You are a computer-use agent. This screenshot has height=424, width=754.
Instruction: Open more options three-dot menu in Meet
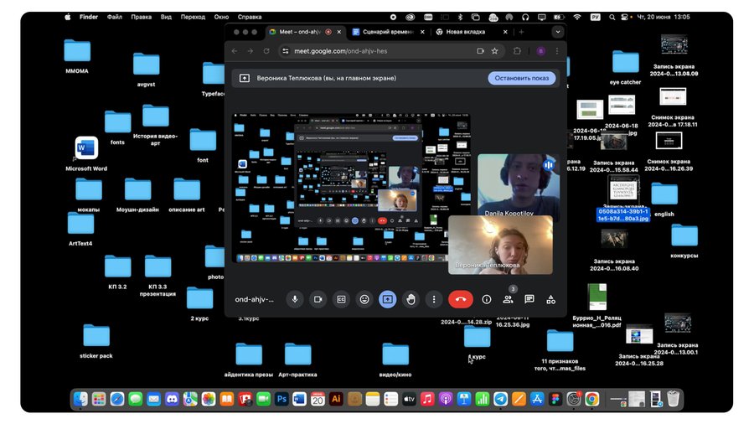point(434,299)
